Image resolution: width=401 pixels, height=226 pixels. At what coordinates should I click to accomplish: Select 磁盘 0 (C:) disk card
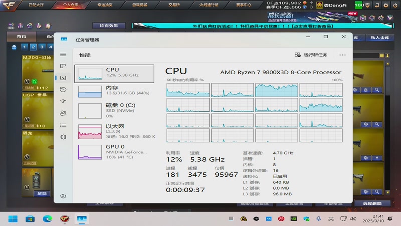(114, 110)
